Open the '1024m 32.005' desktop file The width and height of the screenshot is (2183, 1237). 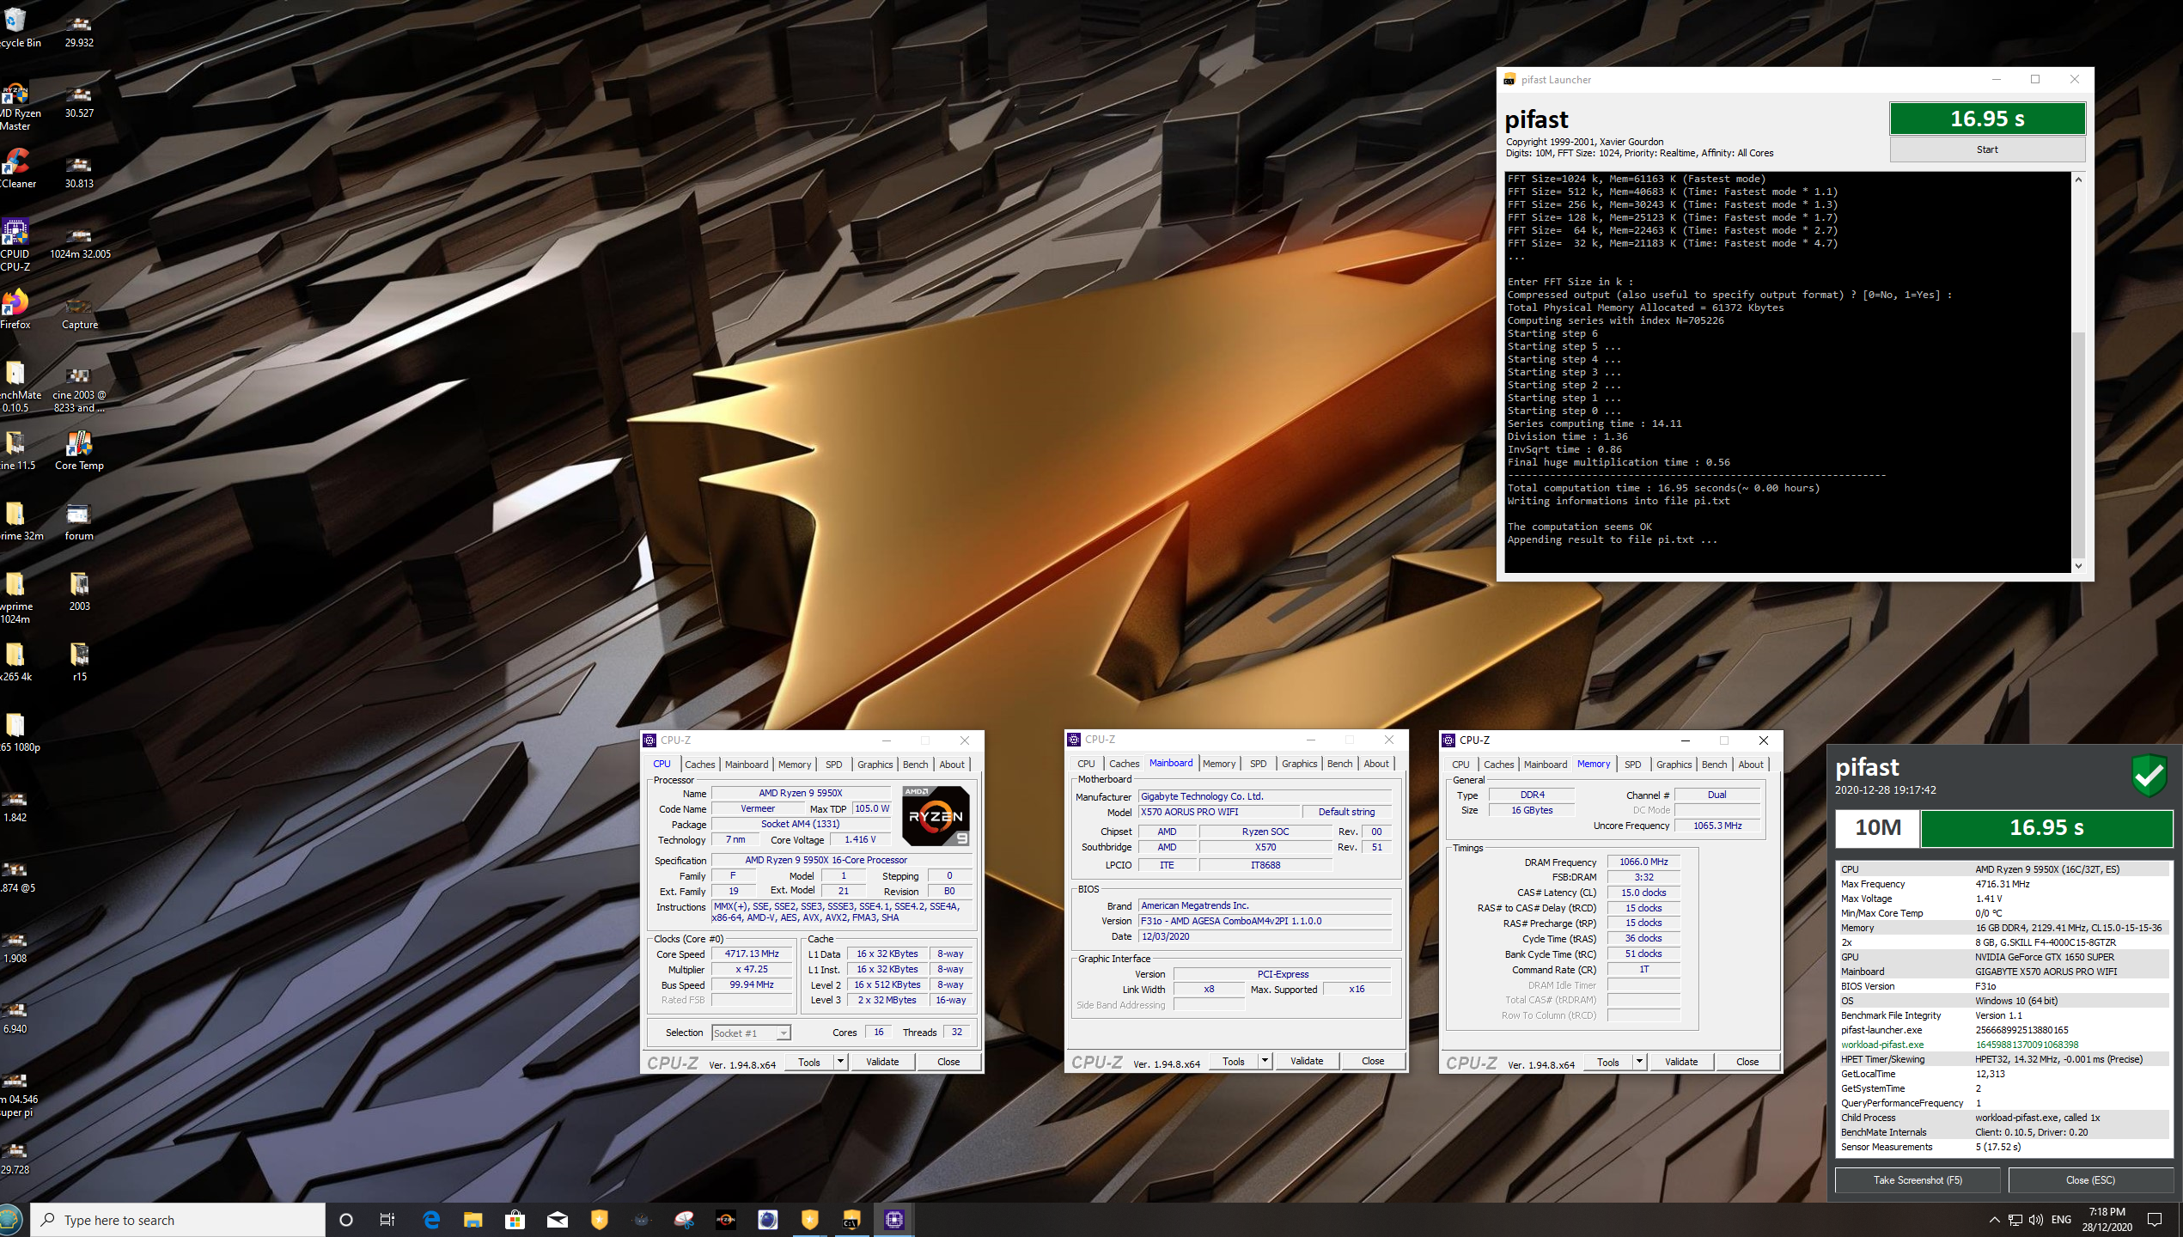pos(80,241)
